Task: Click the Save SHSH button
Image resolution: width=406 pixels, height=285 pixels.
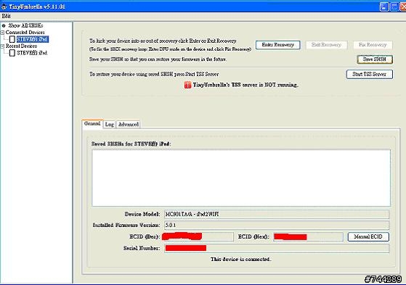Action: click(x=375, y=59)
